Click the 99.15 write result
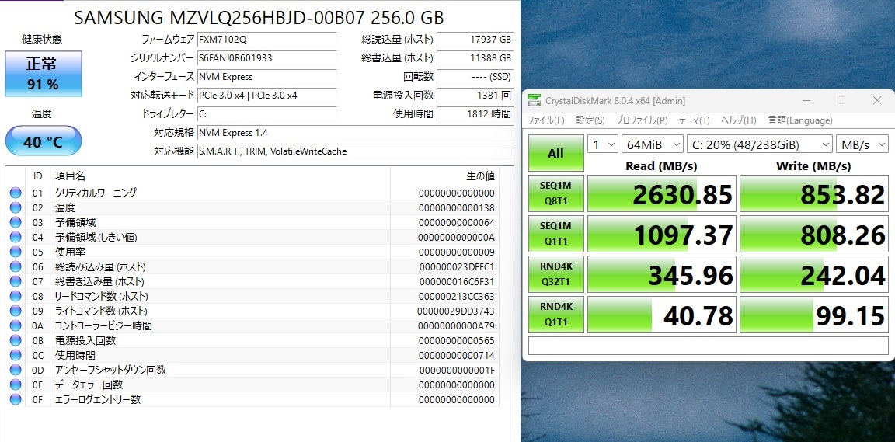 (814, 314)
